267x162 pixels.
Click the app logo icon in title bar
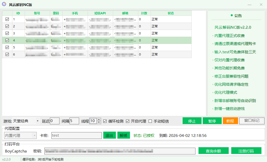4,5
